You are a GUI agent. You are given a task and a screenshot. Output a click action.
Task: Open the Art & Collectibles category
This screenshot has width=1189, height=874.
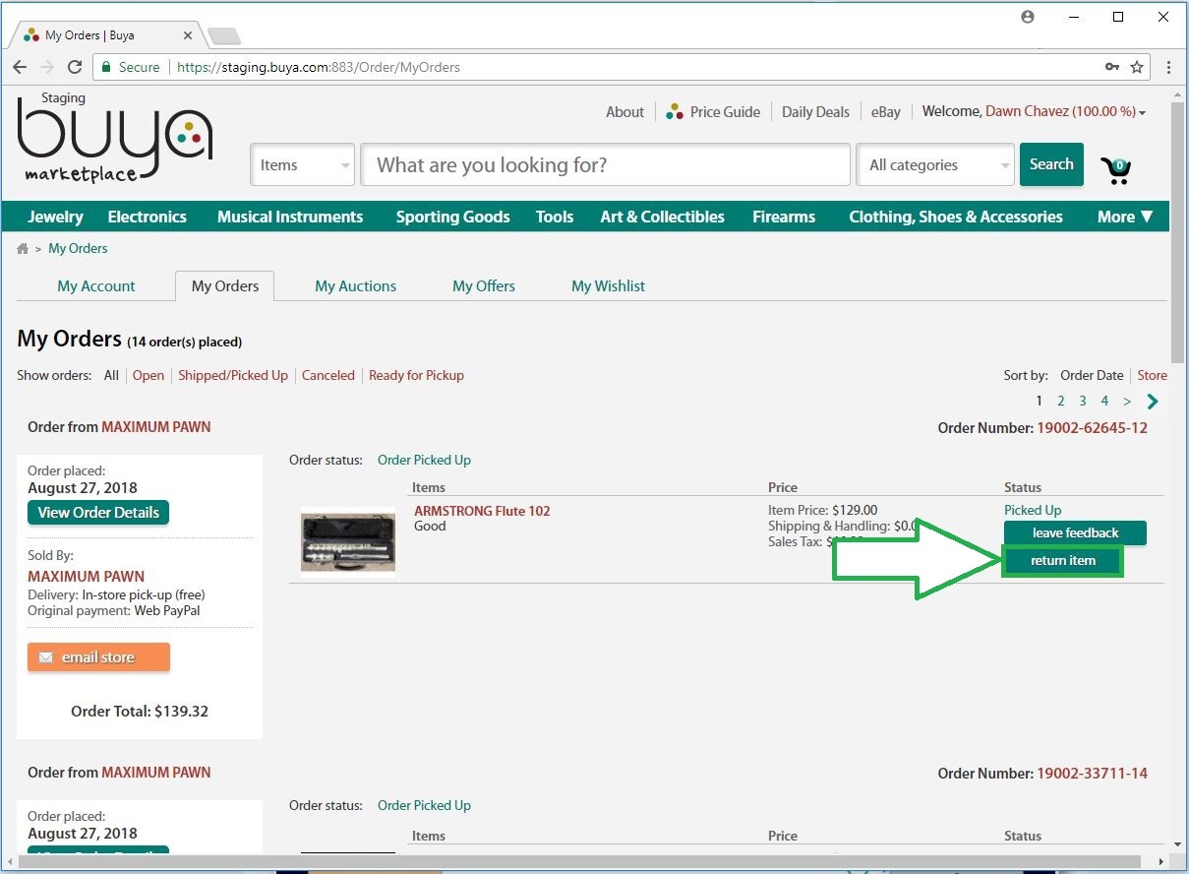click(x=663, y=217)
